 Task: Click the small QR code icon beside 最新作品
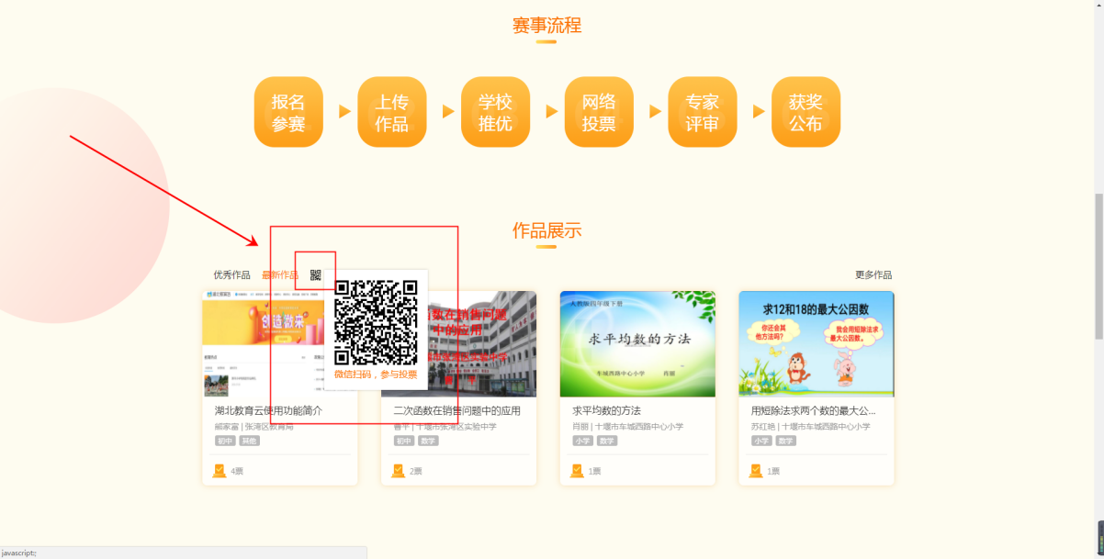316,275
